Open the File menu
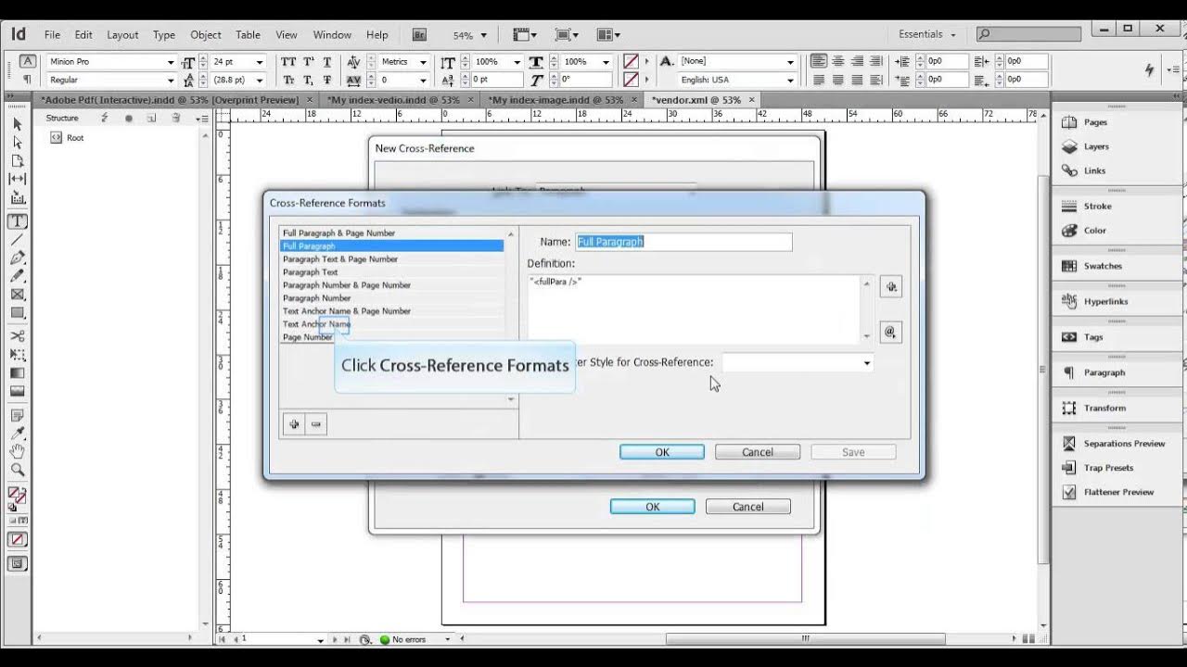1187x667 pixels. pyautogui.click(x=52, y=34)
